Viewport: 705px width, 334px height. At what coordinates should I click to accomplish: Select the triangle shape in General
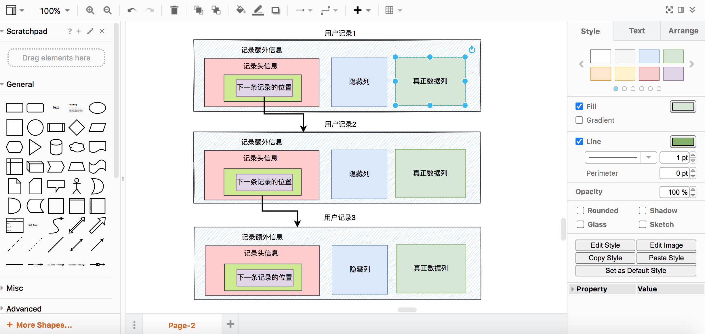coord(35,147)
